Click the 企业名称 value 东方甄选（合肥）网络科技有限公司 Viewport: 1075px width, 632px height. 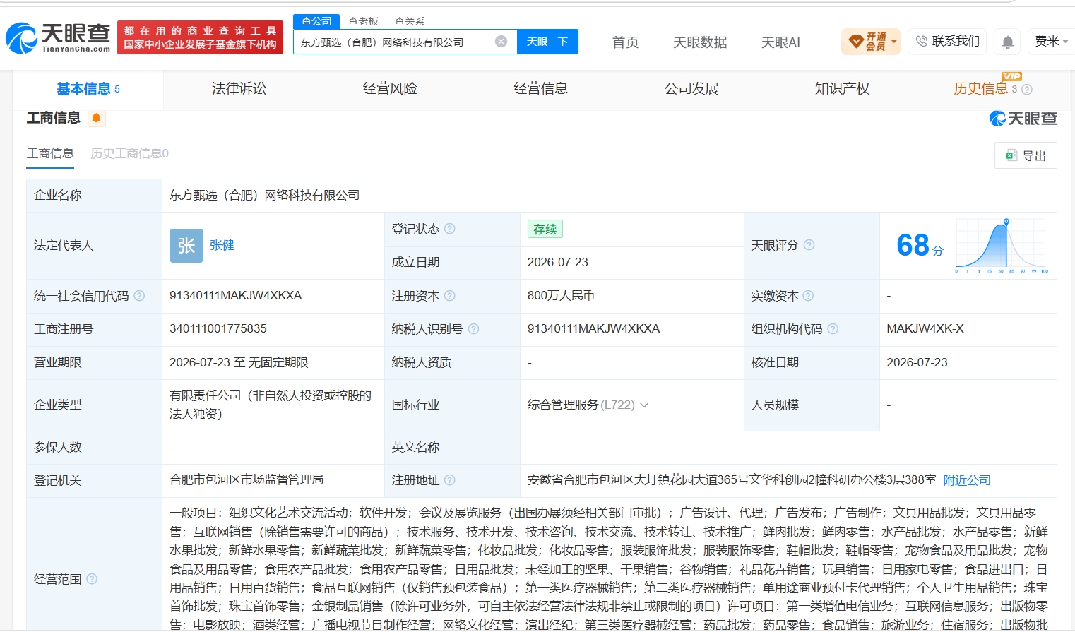tap(264, 196)
